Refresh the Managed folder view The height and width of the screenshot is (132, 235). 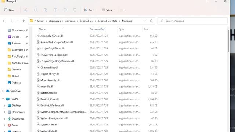coord(151,21)
